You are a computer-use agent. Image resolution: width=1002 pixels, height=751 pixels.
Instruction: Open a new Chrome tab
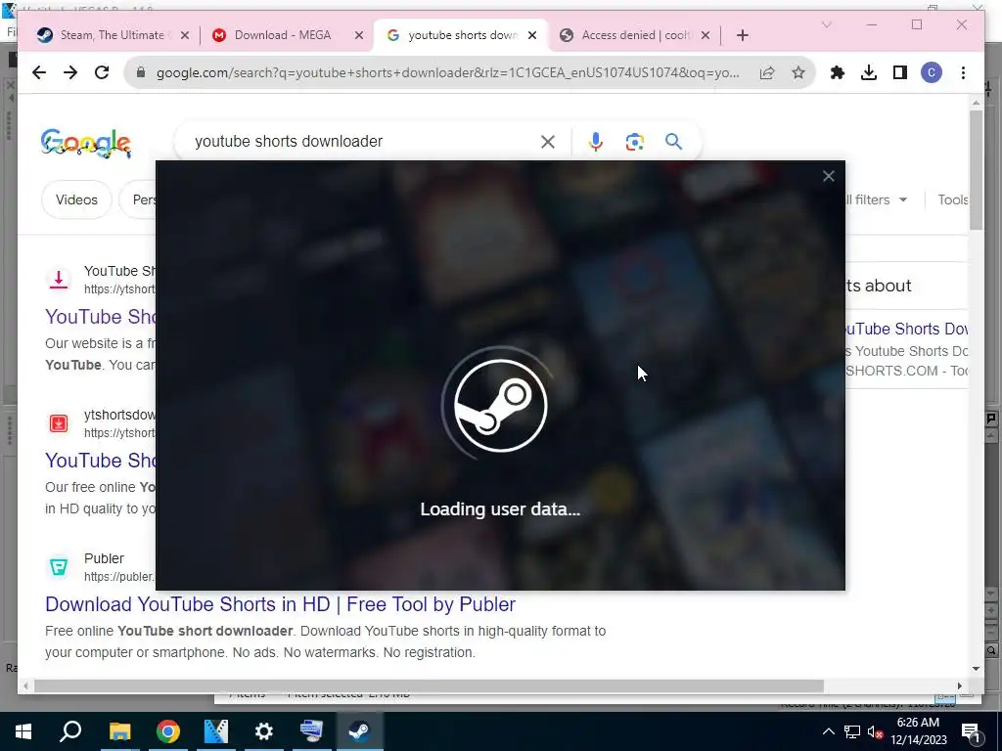pyautogui.click(x=742, y=36)
